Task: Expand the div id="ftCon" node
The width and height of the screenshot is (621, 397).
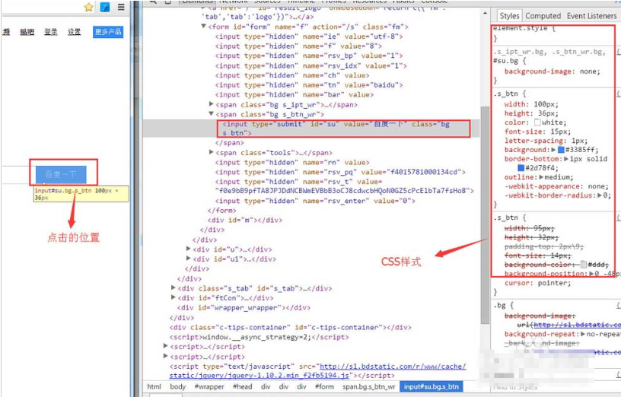Action: (x=174, y=297)
